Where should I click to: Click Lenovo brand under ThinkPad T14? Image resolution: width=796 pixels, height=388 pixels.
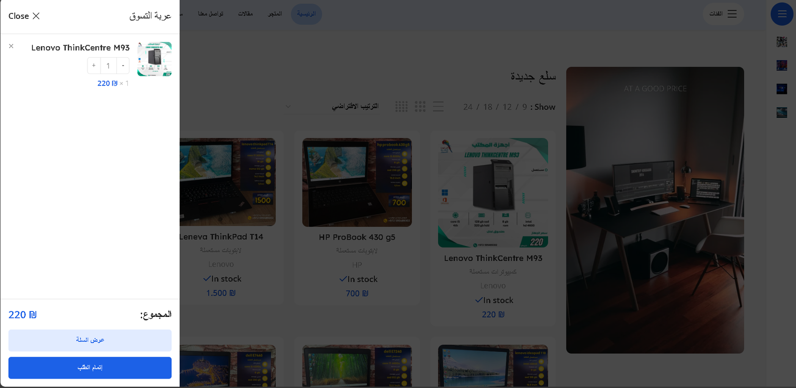[221, 264]
